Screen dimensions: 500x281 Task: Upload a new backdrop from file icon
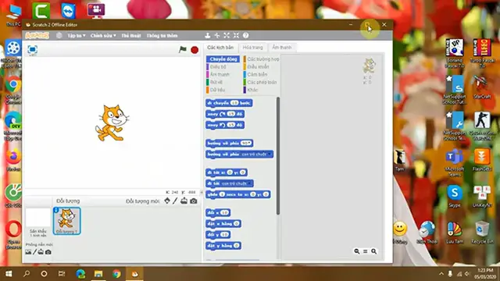(x=41, y=252)
